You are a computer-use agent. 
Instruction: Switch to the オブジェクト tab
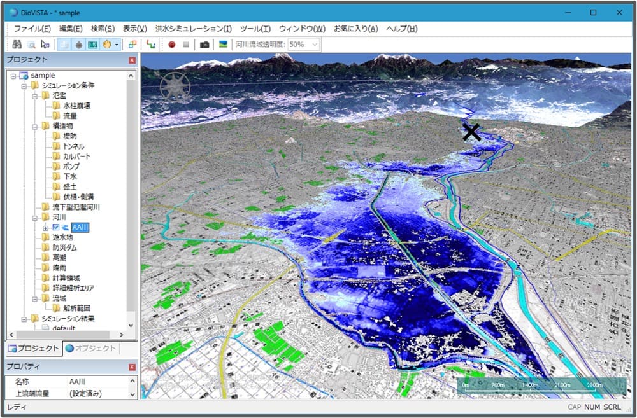click(x=91, y=349)
